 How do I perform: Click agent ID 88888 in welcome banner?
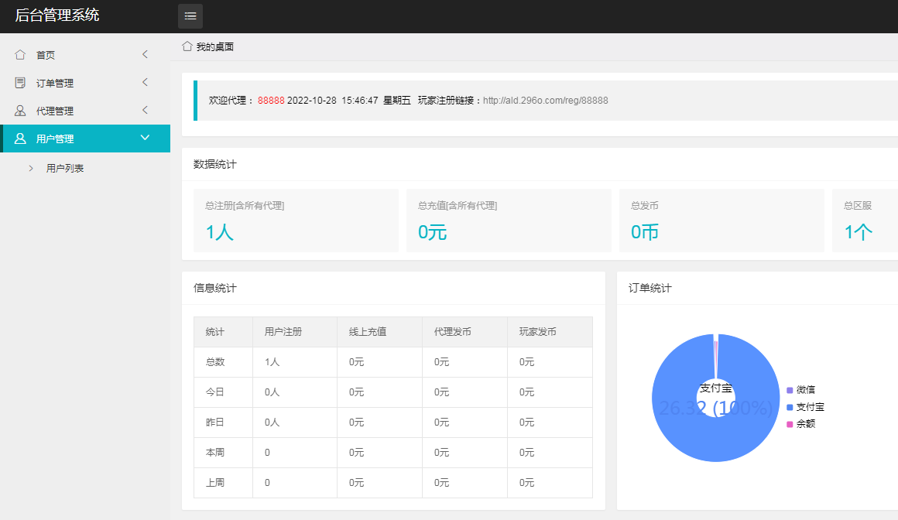pyautogui.click(x=271, y=101)
